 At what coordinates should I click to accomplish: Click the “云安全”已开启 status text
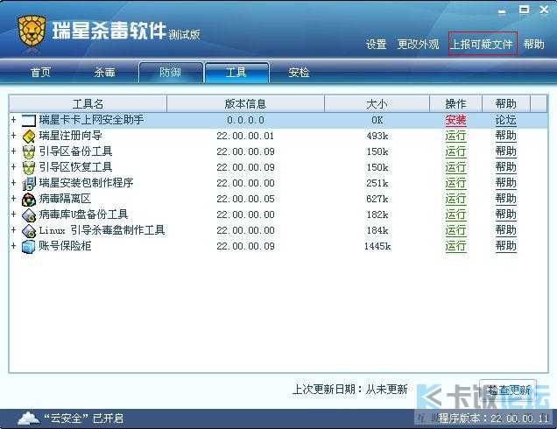click(x=83, y=418)
